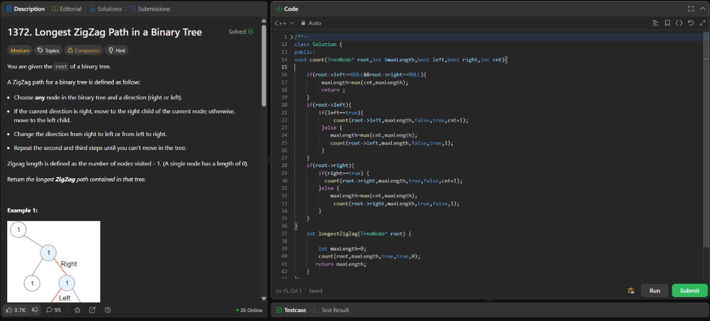Click the thumbs down icon

point(35,310)
